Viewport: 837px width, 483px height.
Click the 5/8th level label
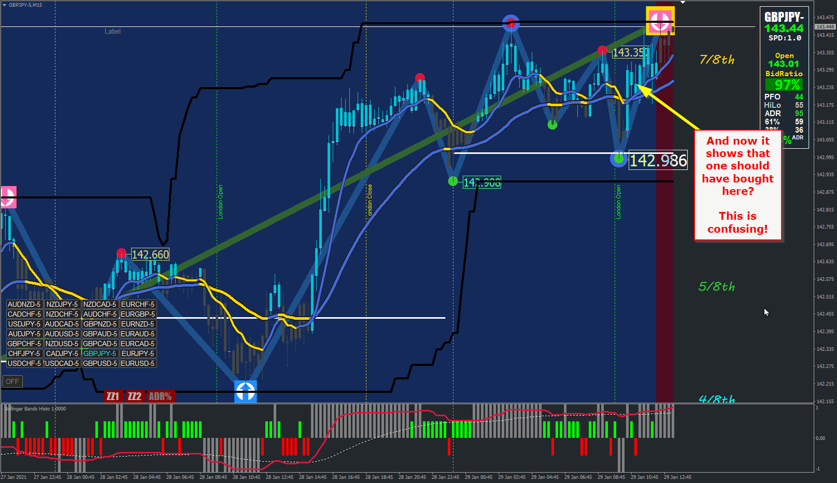point(717,287)
